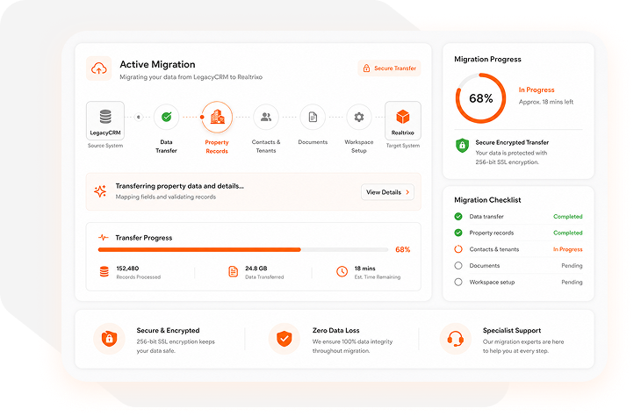Image resolution: width=634 pixels, height=416 pixels.
Task: Open the View Details button
Action: [387, 192]
